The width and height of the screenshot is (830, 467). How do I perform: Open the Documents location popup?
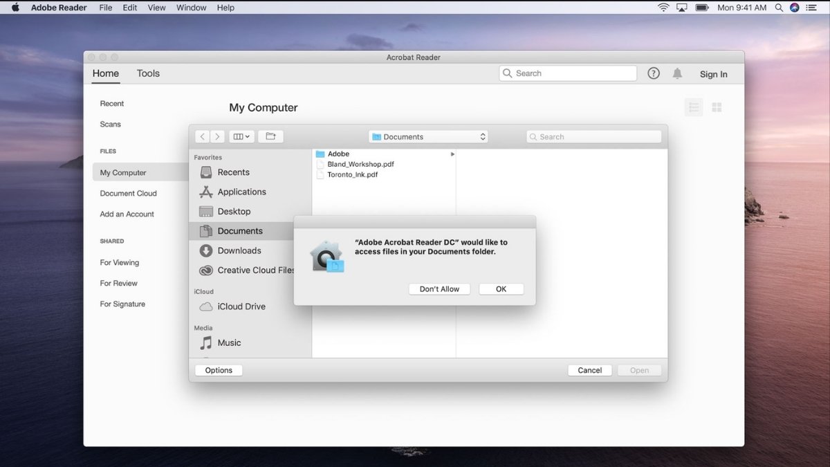[428, 137]
